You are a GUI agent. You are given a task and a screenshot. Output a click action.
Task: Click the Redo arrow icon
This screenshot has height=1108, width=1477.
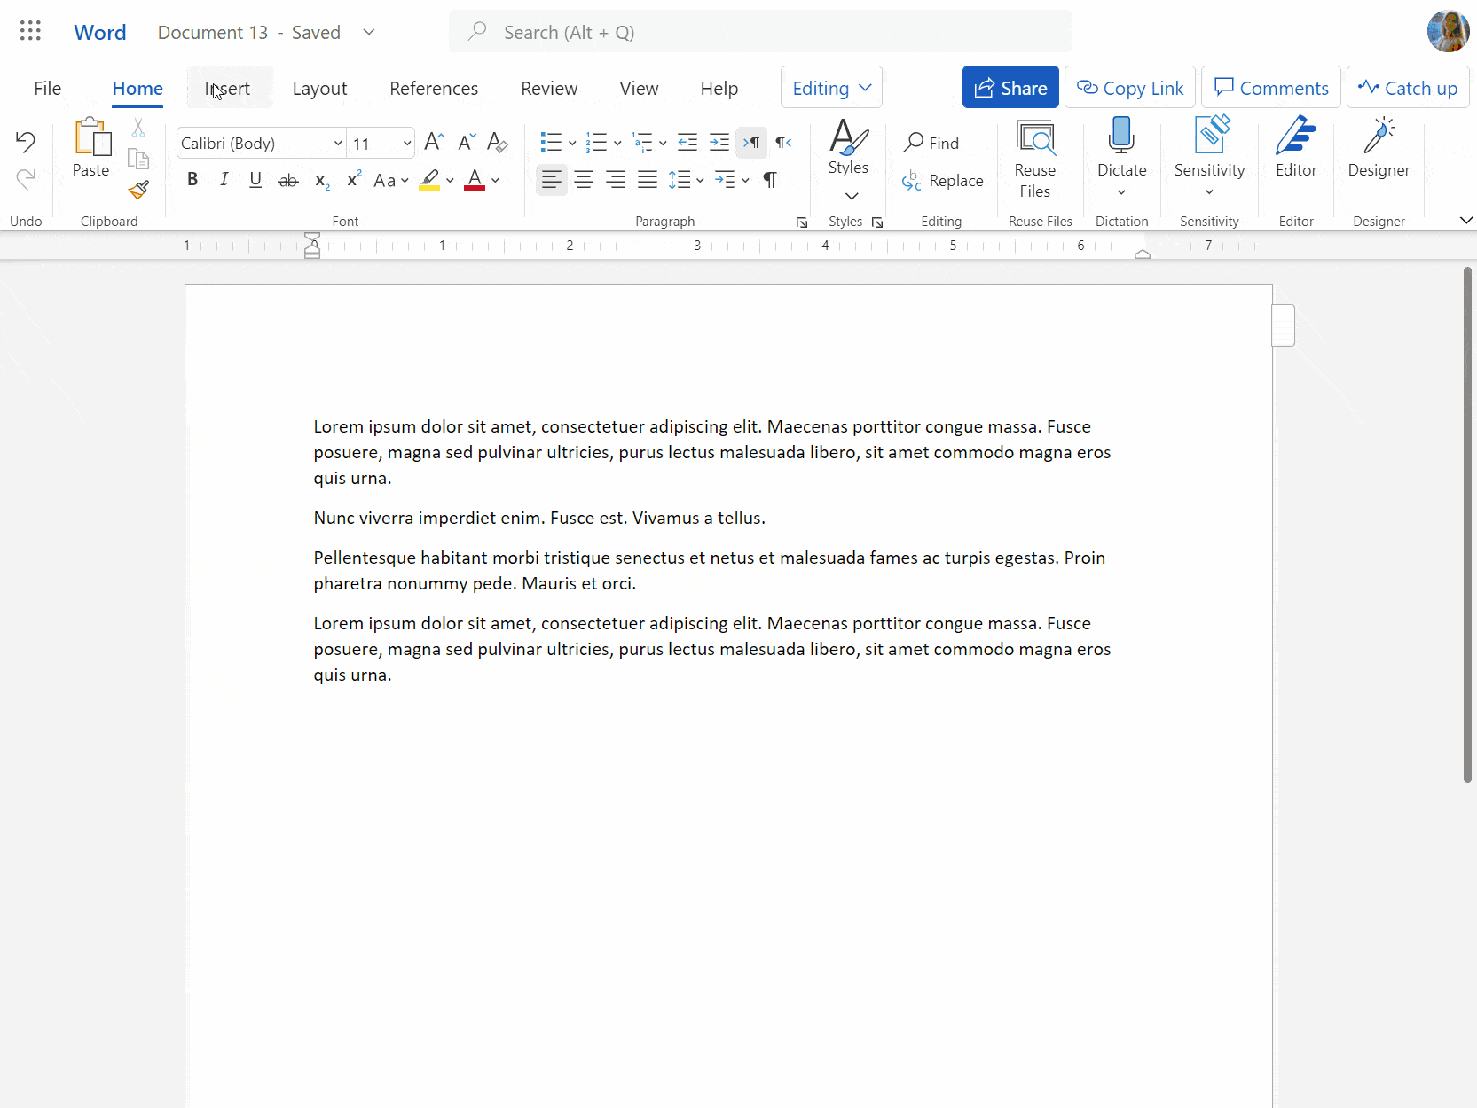click(26, 179)
